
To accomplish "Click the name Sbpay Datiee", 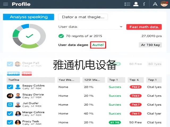I will click(x=33, y=95).
